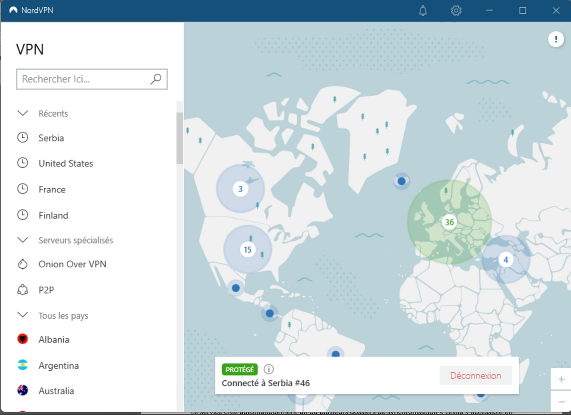Screen dimensions: 571x415
Task: Click the Tous les pays section label
Action: [x=63, y=315]
